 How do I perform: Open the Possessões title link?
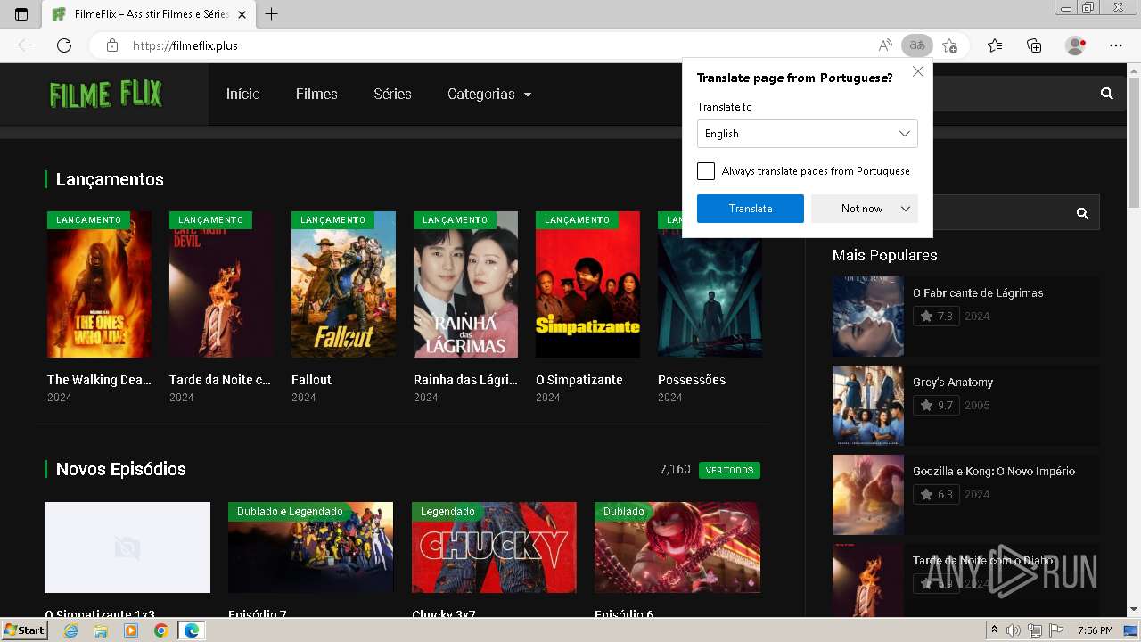(692, 380)
